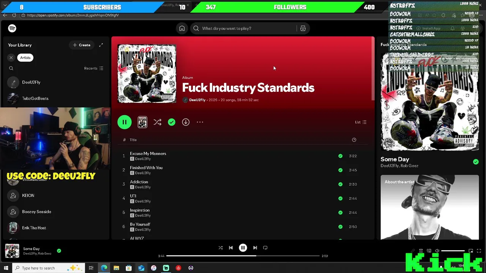Expand Your Library to full view
The height and width of the screenshot is (273, 486).
click(x=101, y=45)
